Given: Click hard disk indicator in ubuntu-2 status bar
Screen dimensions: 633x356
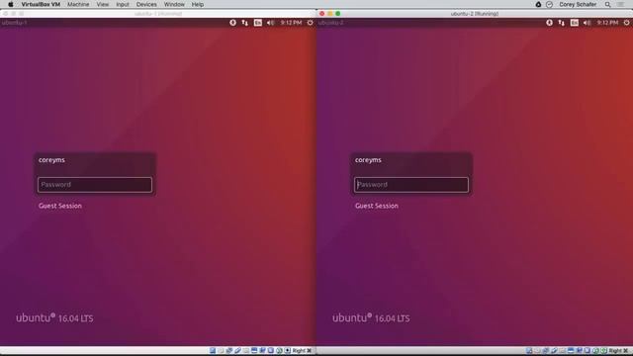Looking at the screenshot, I should (x=528, y=351).
